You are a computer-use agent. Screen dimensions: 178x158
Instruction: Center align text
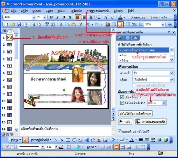pos(84,17)
